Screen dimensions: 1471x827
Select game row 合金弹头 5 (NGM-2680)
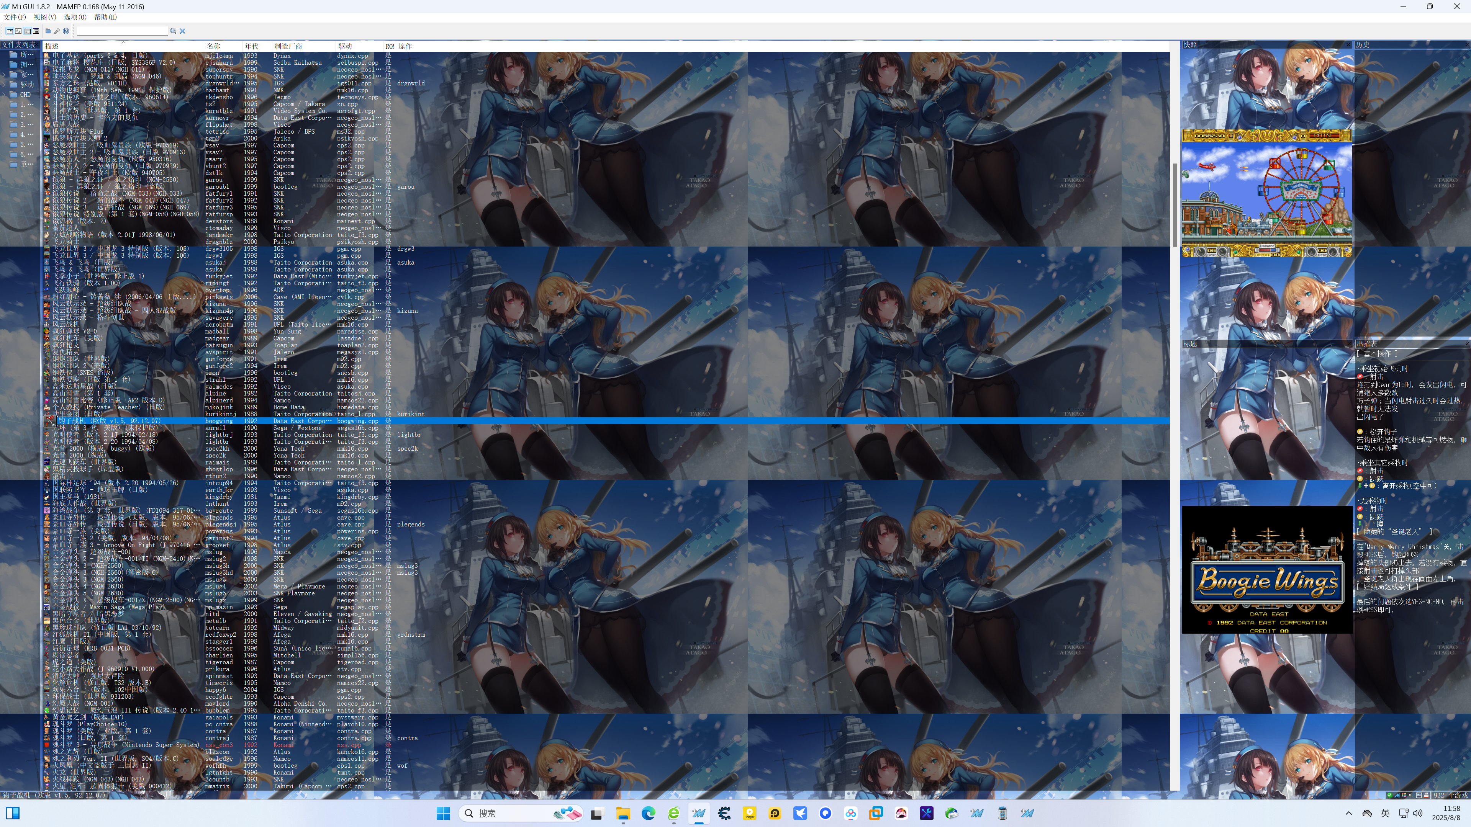pyautogui.click(x=606, y=593)
